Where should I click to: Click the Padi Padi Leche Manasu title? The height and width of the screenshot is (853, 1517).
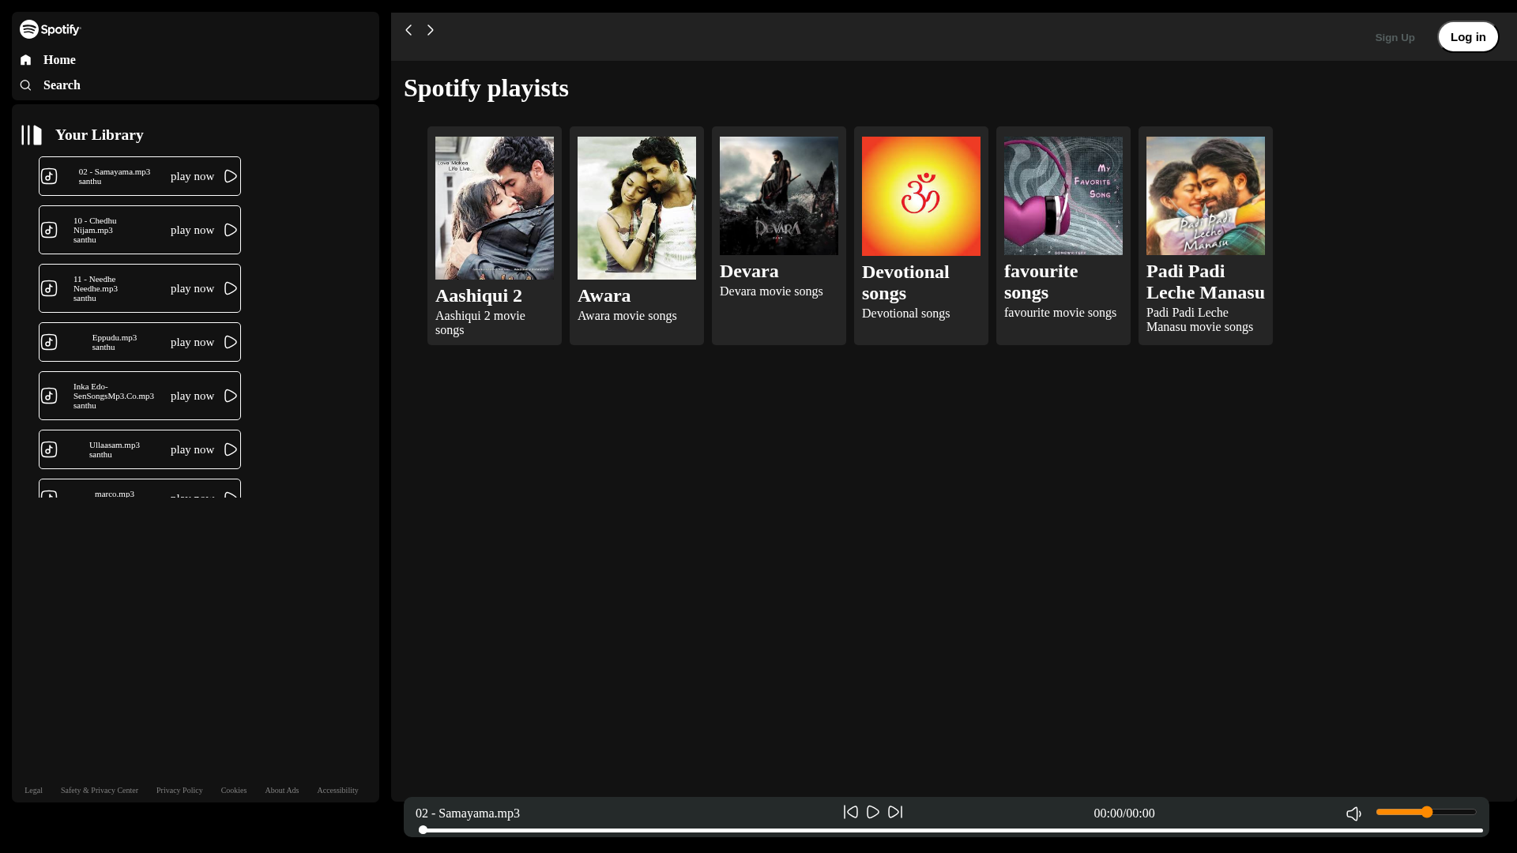click(x=1206, y=282)
